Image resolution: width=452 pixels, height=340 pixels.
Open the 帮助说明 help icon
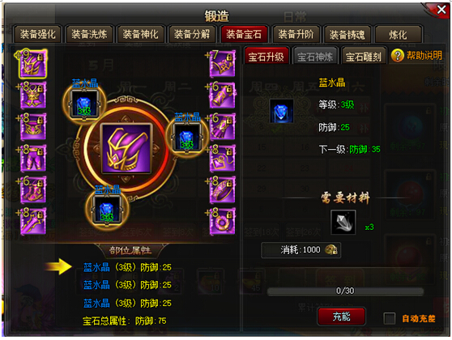click(x=398, y=55)
